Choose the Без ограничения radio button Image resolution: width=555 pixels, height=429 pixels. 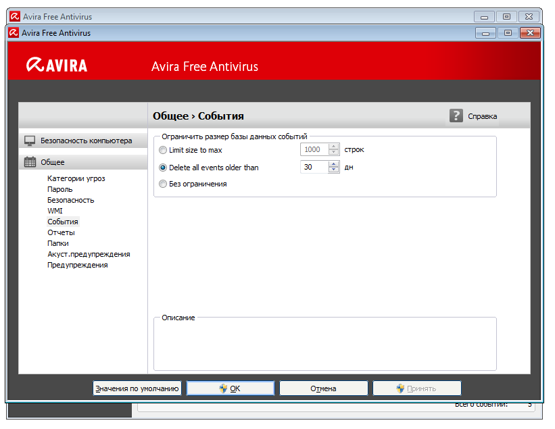click(163, 184)
